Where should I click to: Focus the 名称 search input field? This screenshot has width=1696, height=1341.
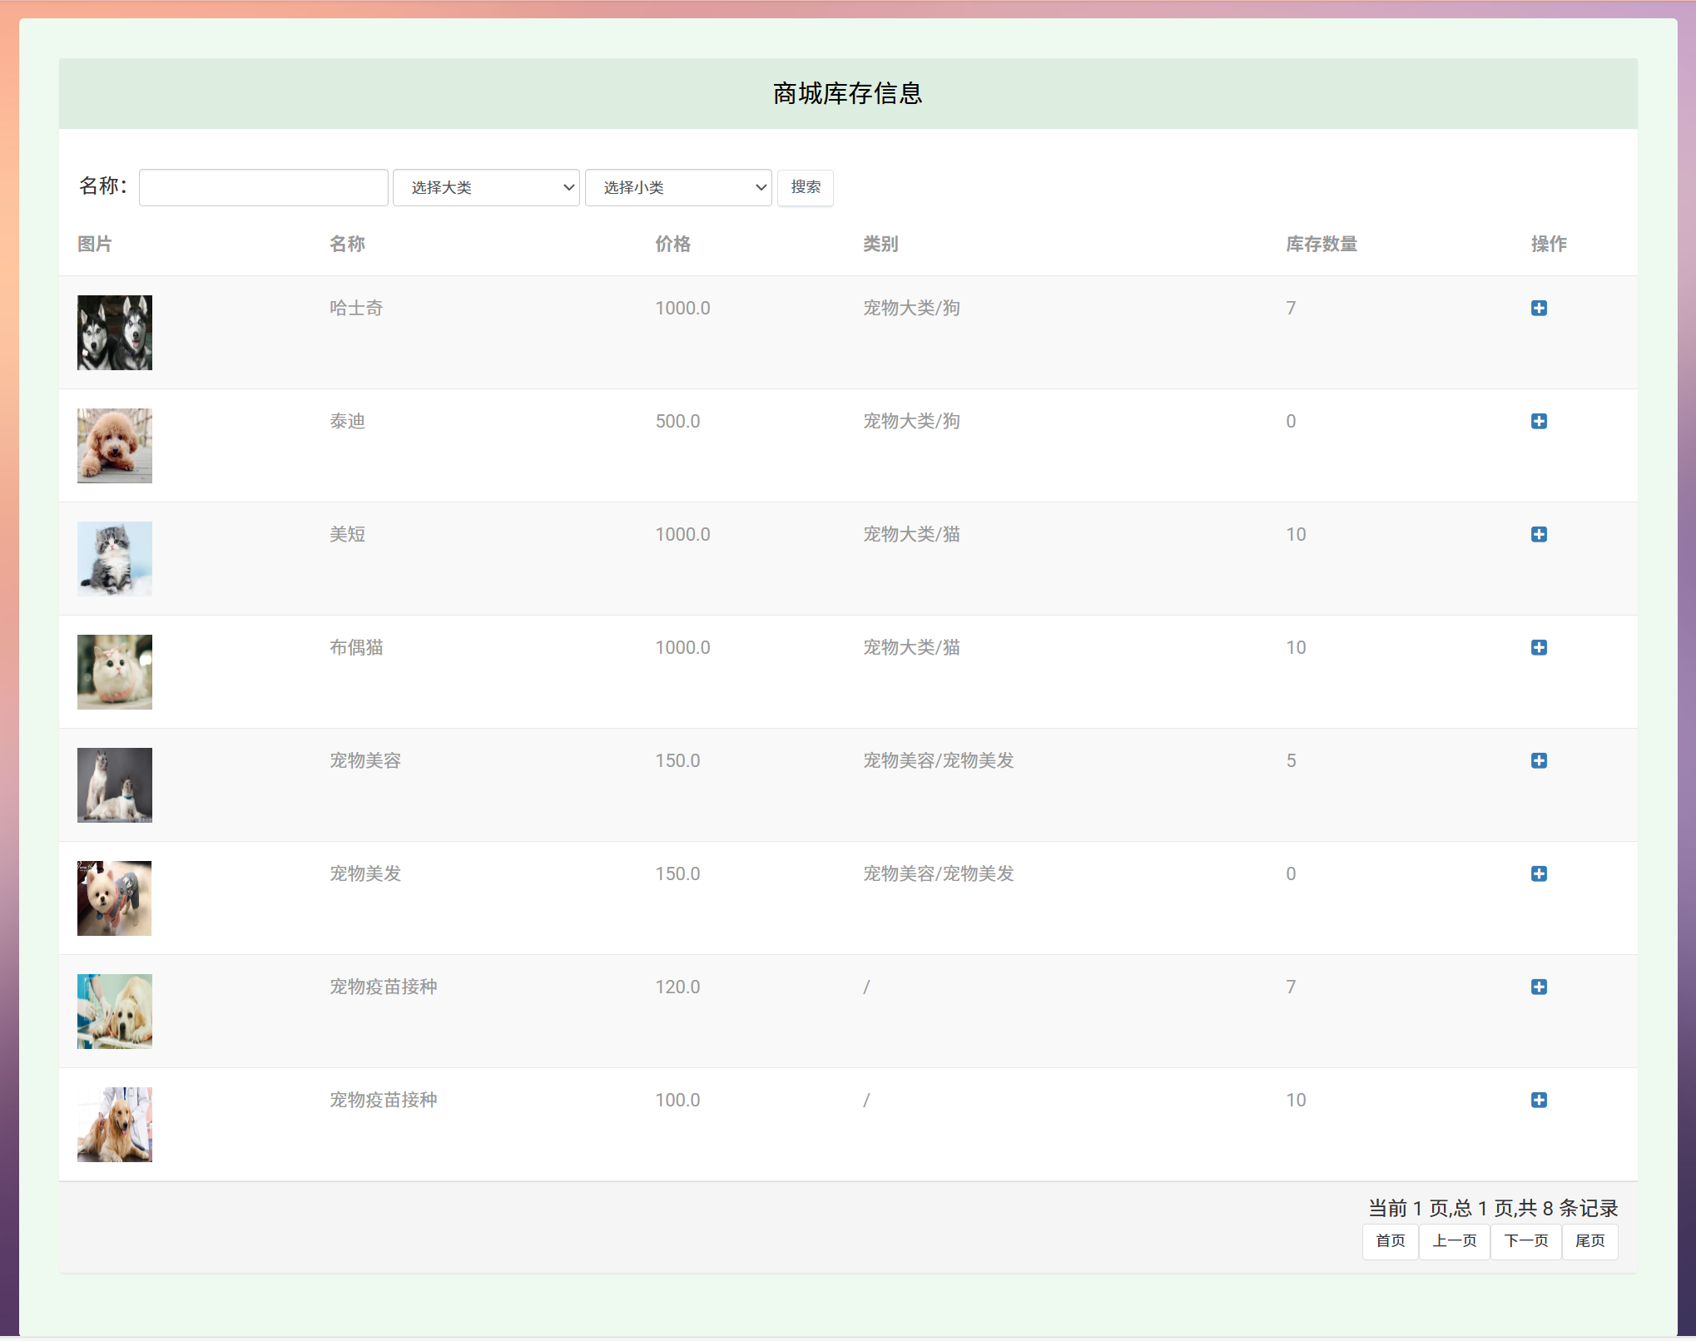coord(263,187)
